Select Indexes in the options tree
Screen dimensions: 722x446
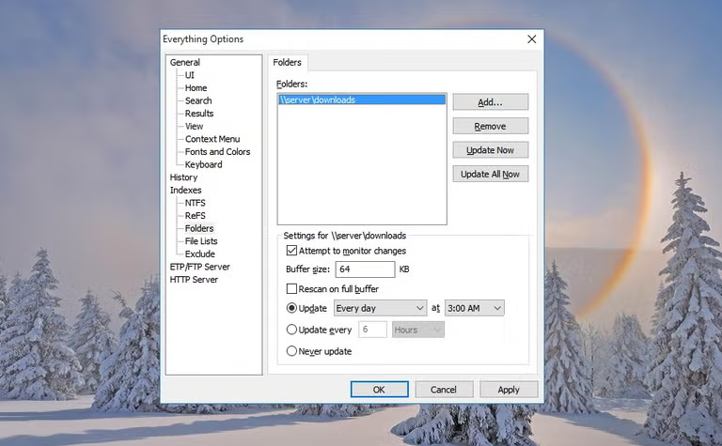[x=185, y=190]
